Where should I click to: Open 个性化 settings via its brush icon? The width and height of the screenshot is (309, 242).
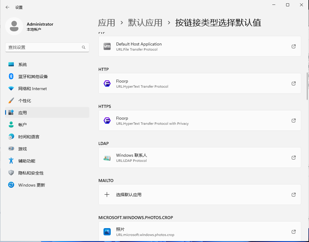pos(11,100)
